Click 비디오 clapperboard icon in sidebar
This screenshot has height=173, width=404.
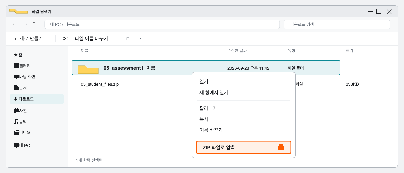click(16, 132)
